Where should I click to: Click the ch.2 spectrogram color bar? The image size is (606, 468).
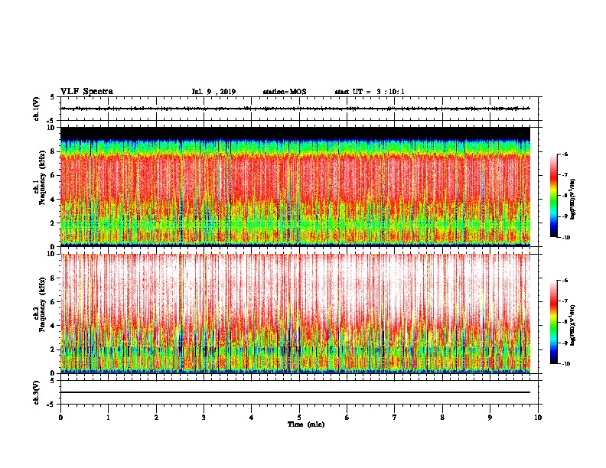pos(554,322)
